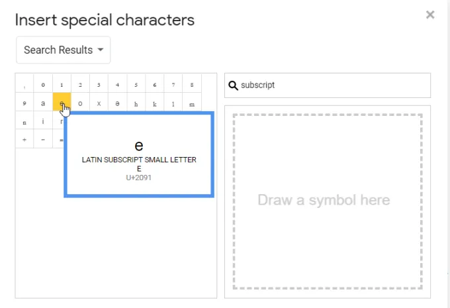Insert the subscript eight character

[192, 85]
